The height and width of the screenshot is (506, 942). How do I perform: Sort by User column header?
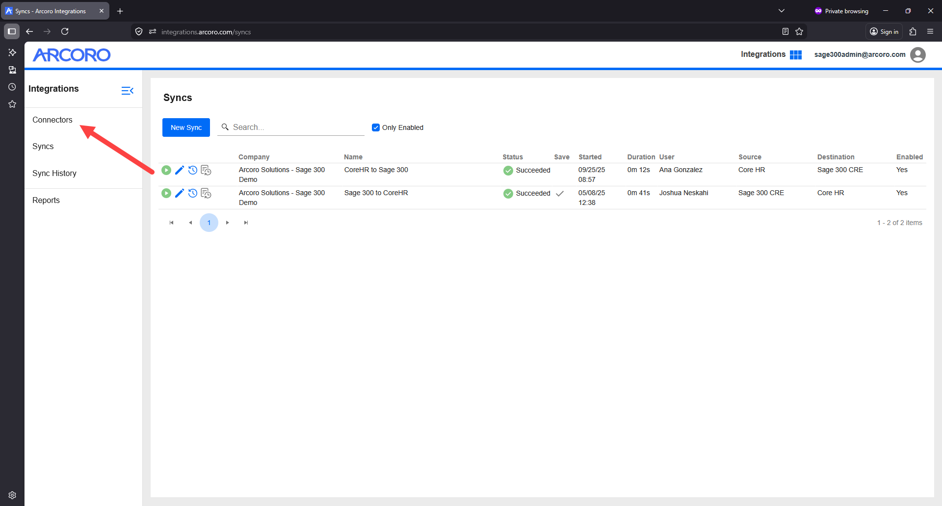(667, 157)
